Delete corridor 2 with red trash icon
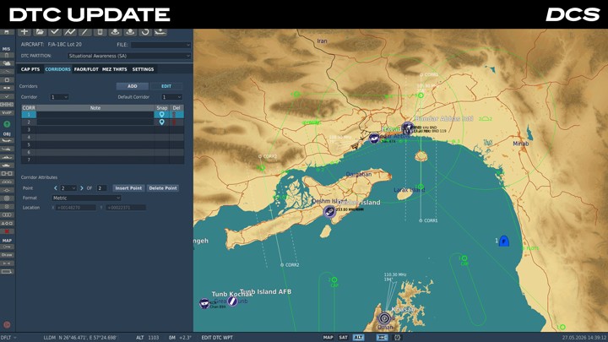The image size is (608, 342). (175, 122)
